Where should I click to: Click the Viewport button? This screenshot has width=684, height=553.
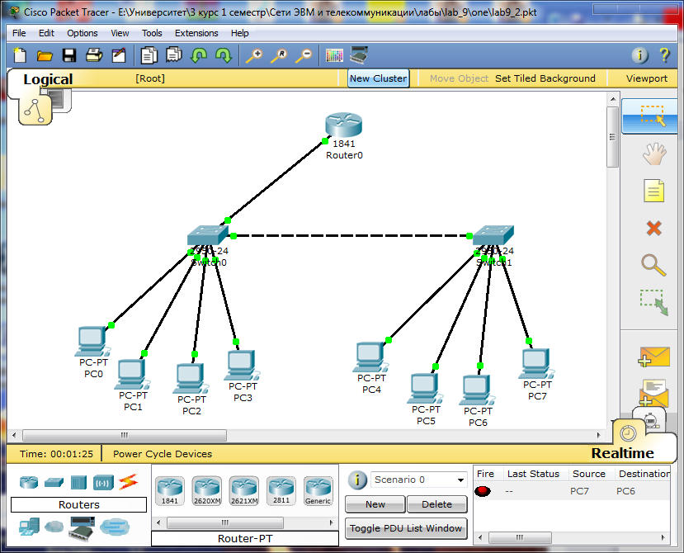[647, 78]
